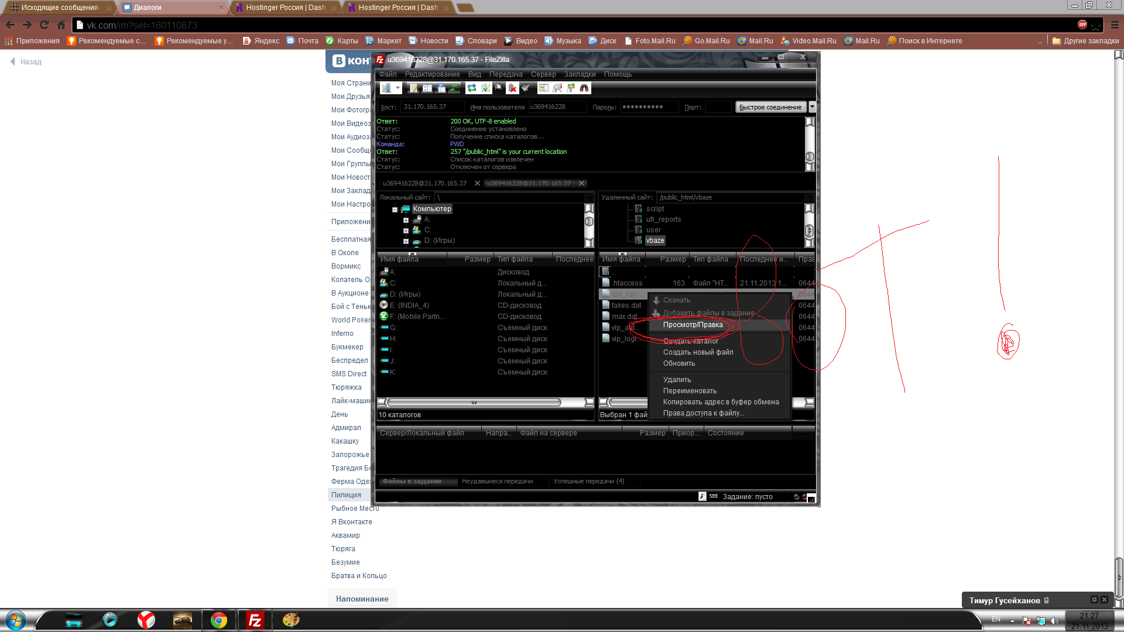Open the FileZilla icon in the taskbar
Image resolution: width=1124 pixels, height=632 pixels.
(x=255, y=620)
